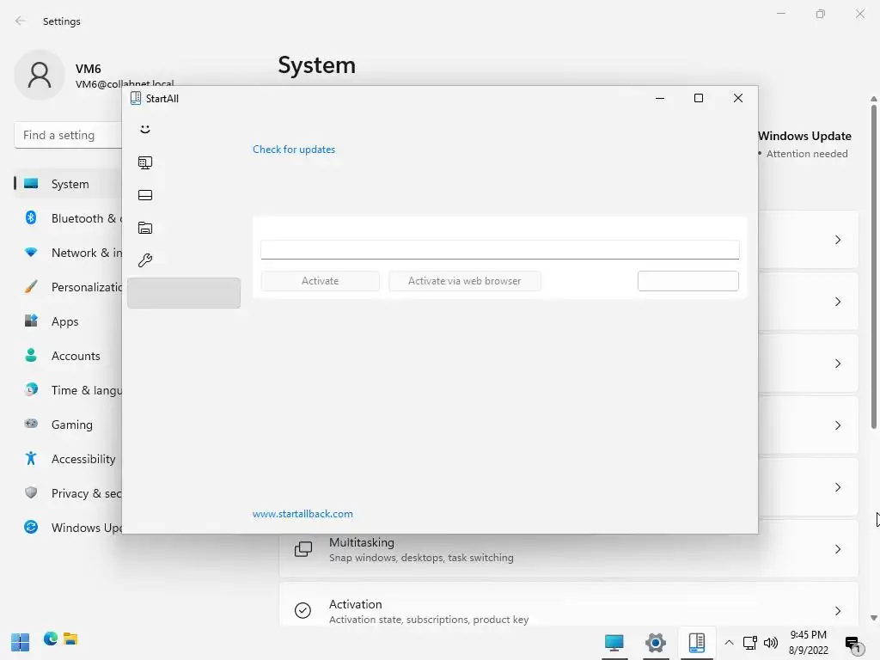Open the Windows Start button
Image resolution: width=880 pixels, height=660 pixels.
coord(21,642)
